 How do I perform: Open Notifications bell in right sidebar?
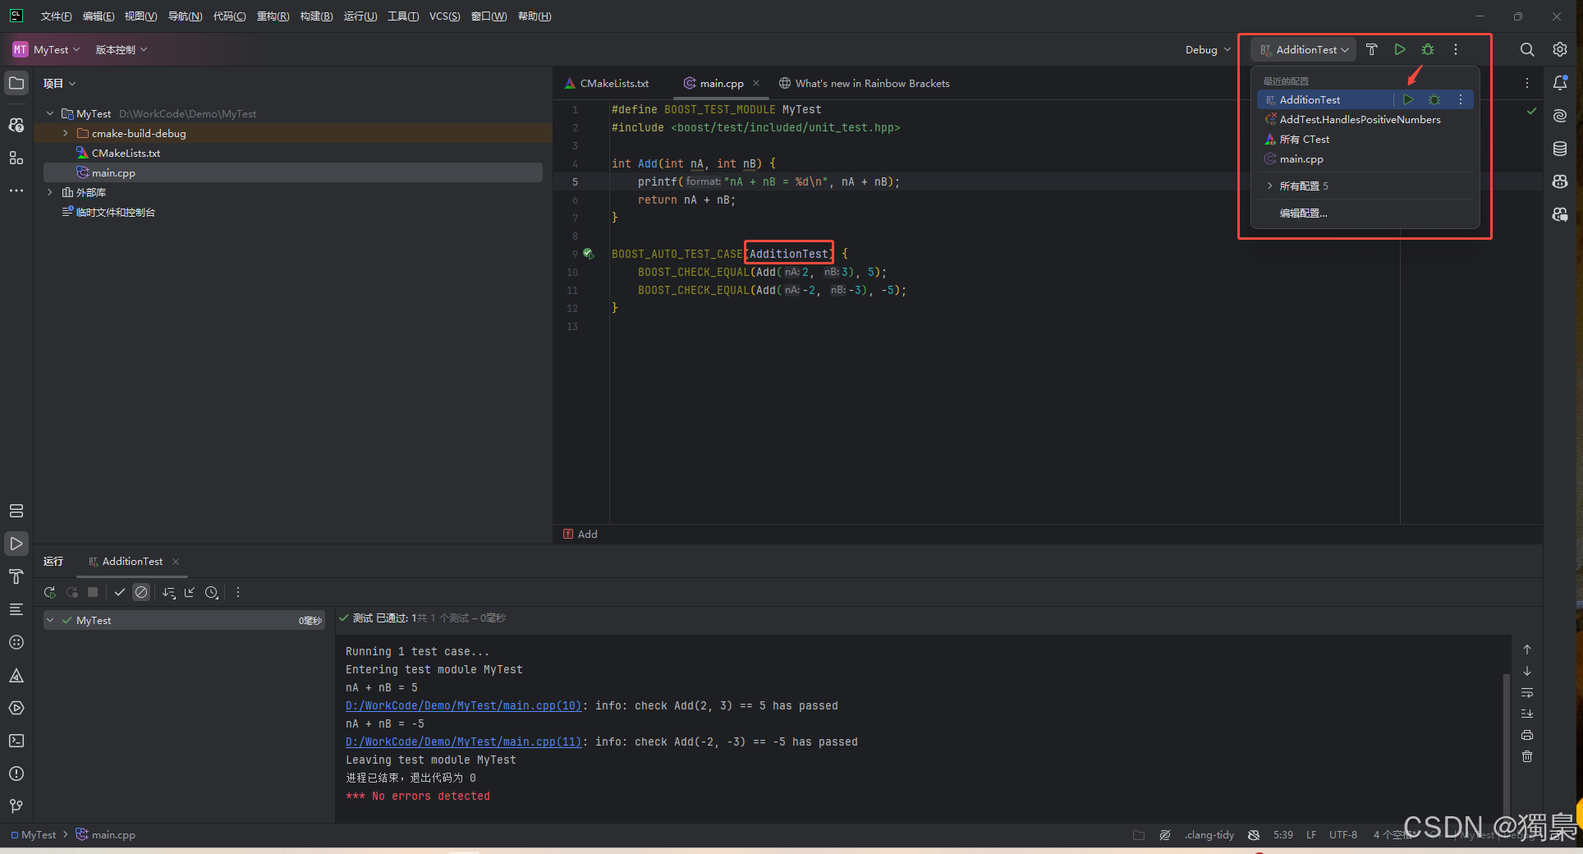point(1560,83)
